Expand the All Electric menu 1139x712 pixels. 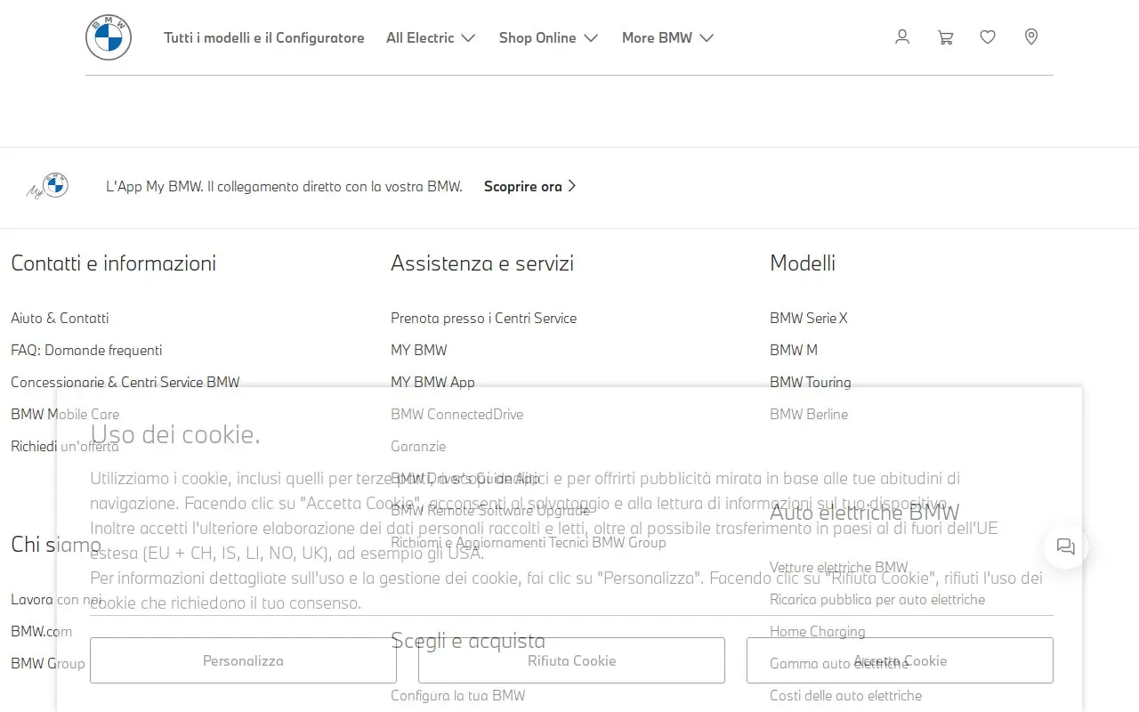(431, 37)
